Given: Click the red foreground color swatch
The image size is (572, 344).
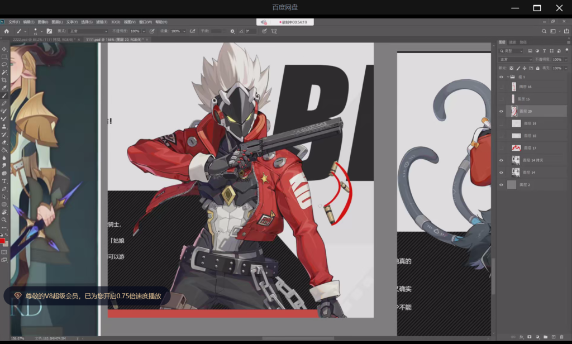Looking at the screenshot, I should point(2,241).
